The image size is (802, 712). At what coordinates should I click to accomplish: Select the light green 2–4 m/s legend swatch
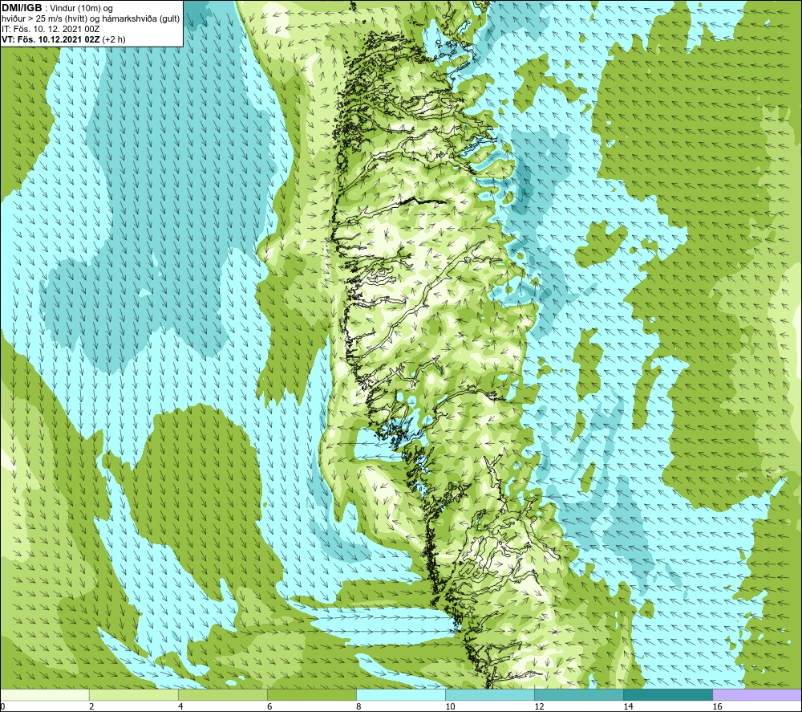point(133,695)
